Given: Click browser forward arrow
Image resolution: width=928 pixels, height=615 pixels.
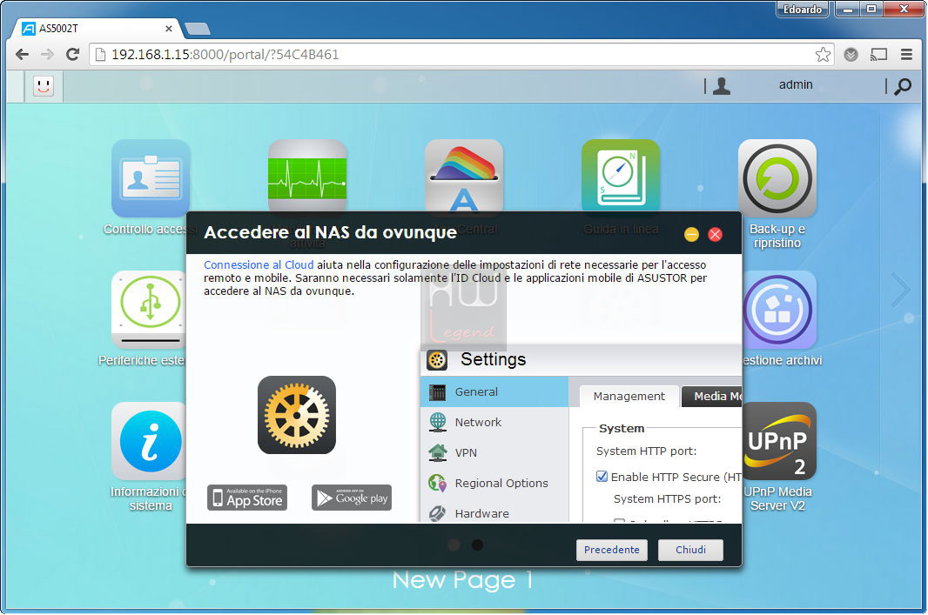Looking at the screenshot, I should click(47, 55).
